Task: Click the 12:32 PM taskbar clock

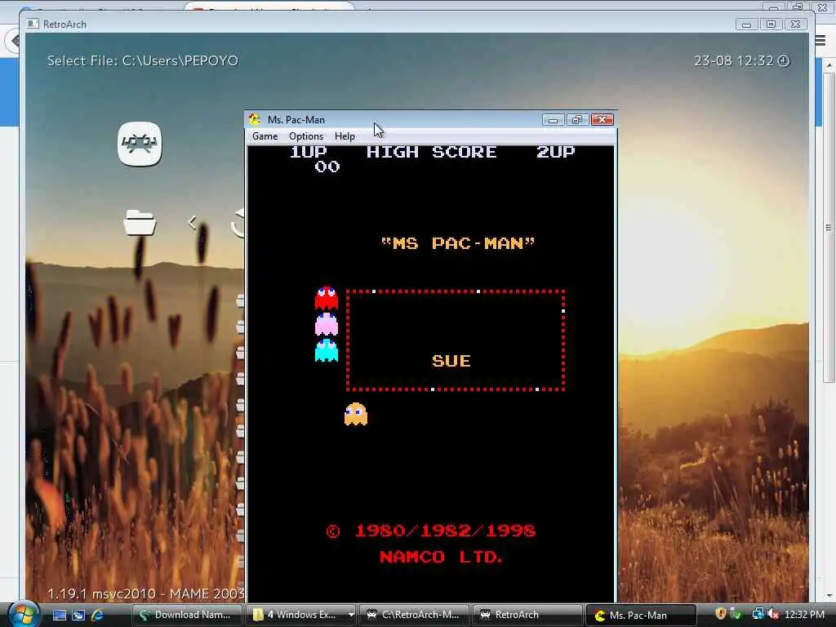Action: click(x=804, y=615)
